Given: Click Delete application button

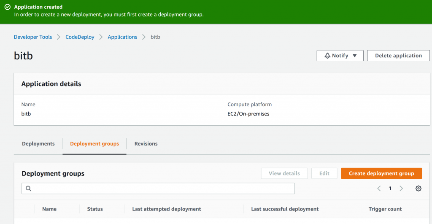Looking at the screenshot, I should 398,56.
